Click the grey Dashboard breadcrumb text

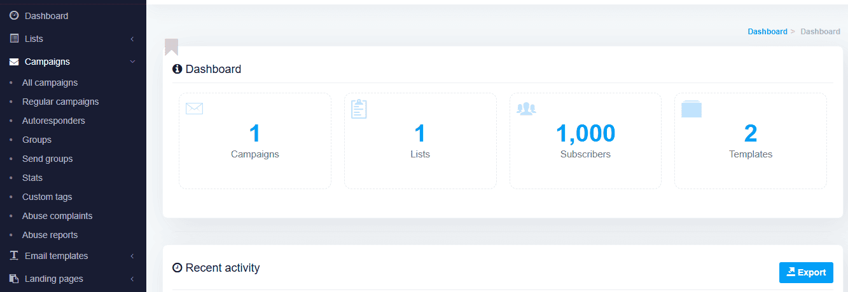[x=820, y=31]
